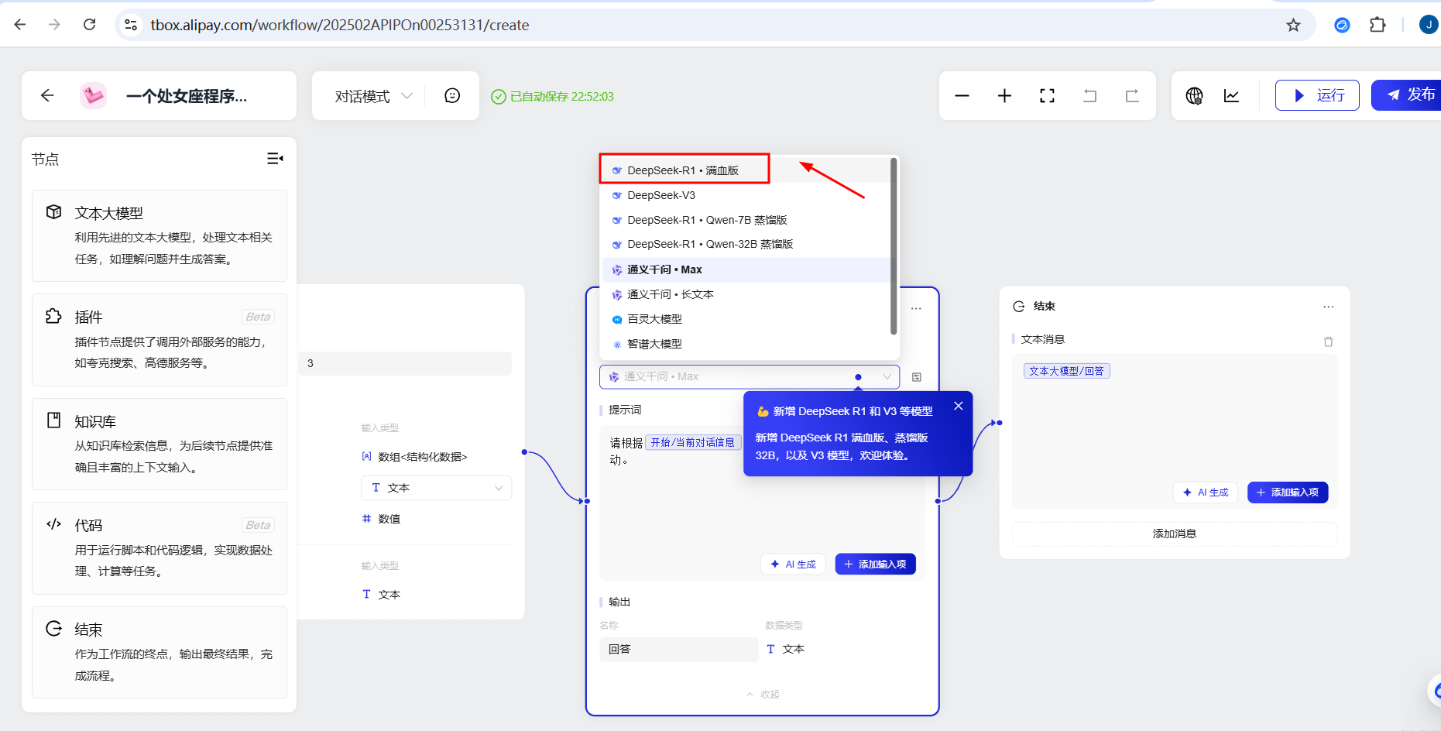The height and width of the screenshot is (731, 1441).
Task: Zoom in the canvas with the plus icon
Action: (1004, 96)
